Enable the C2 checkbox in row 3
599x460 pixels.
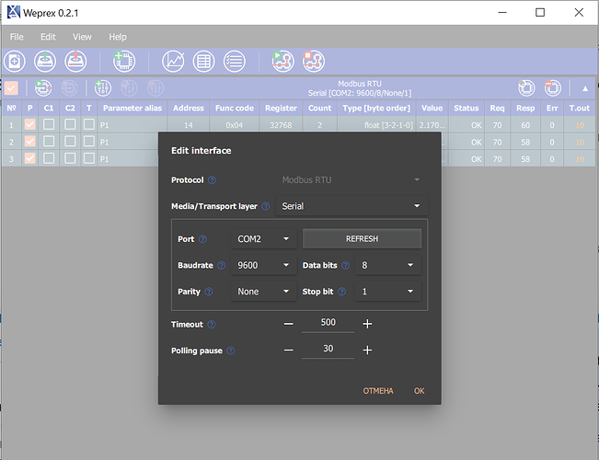point(70,158)
